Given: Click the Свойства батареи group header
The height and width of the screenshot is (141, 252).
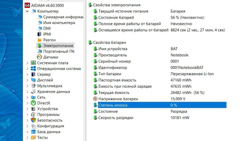Looking at the screenshot, I should pos(109,43).
